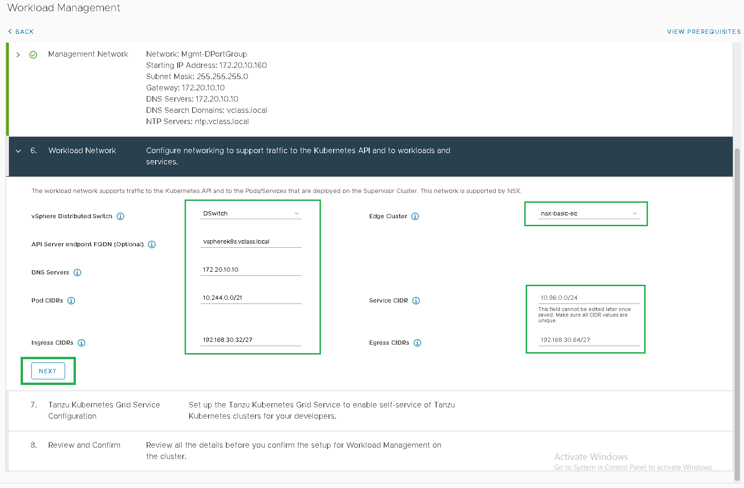744x488 pixels.
Task: Open the nsx-basic-ec edge cluster dropdown
Action: [588, 214]
